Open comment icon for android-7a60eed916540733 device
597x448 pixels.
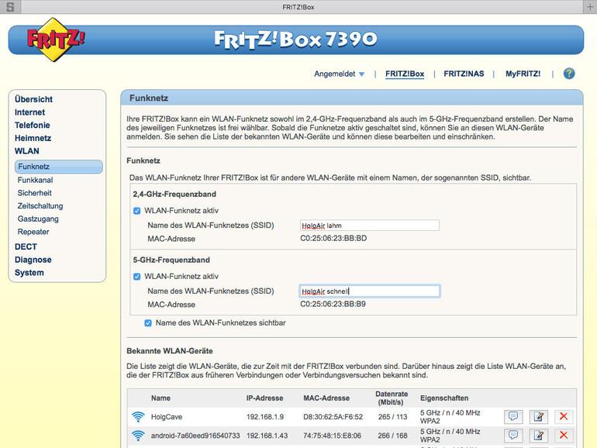513,435
